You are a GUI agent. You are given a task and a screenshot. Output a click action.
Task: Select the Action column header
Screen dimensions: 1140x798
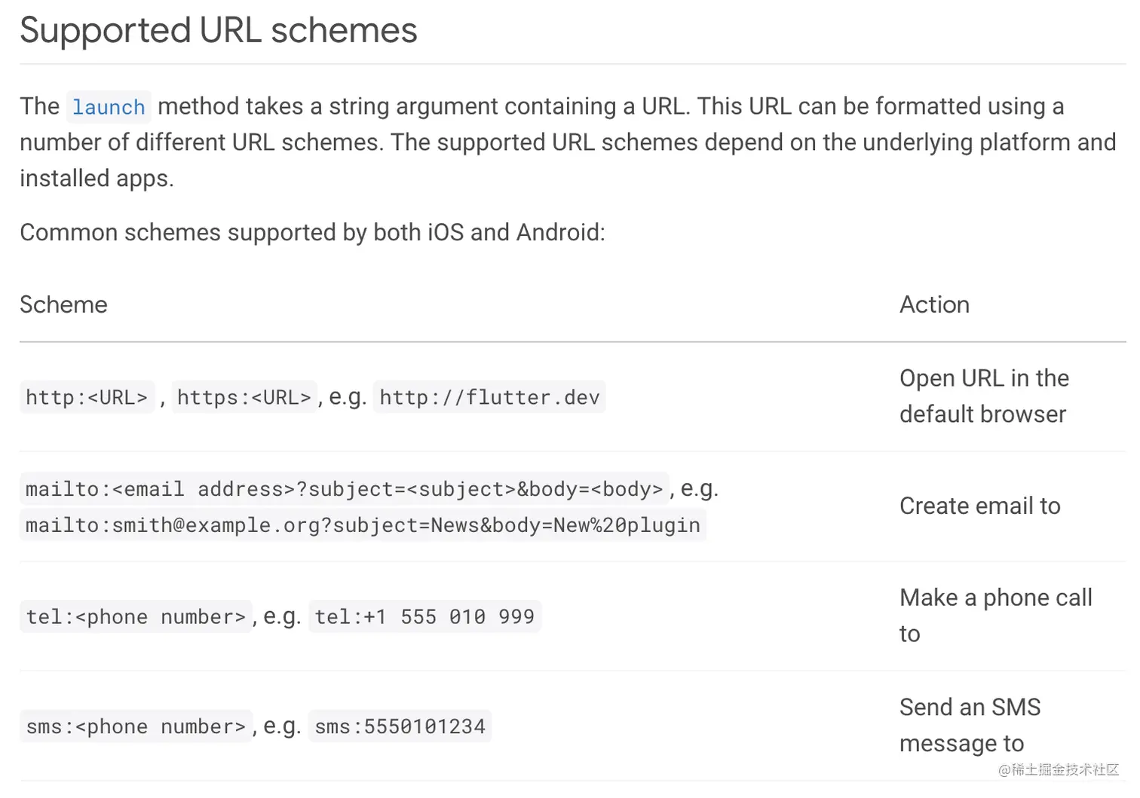pos(934,304)
